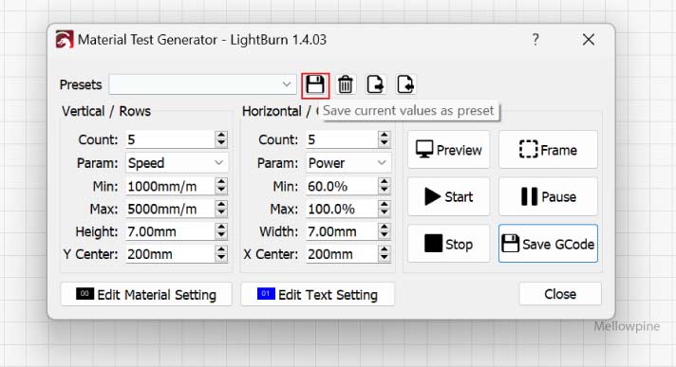
Task: Open Edit Material Setting
Action: (x=146, y=295)
